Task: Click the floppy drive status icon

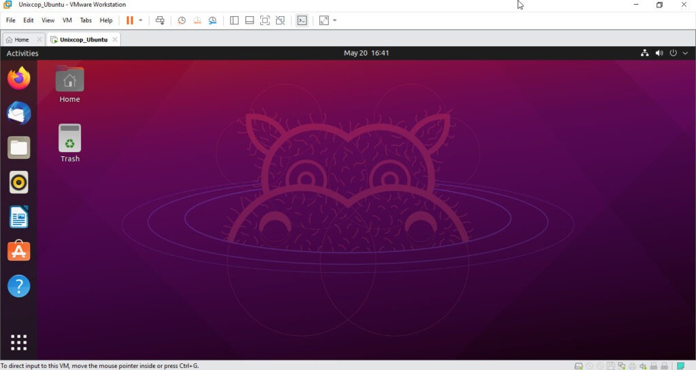Action: [x=611, y=365]
